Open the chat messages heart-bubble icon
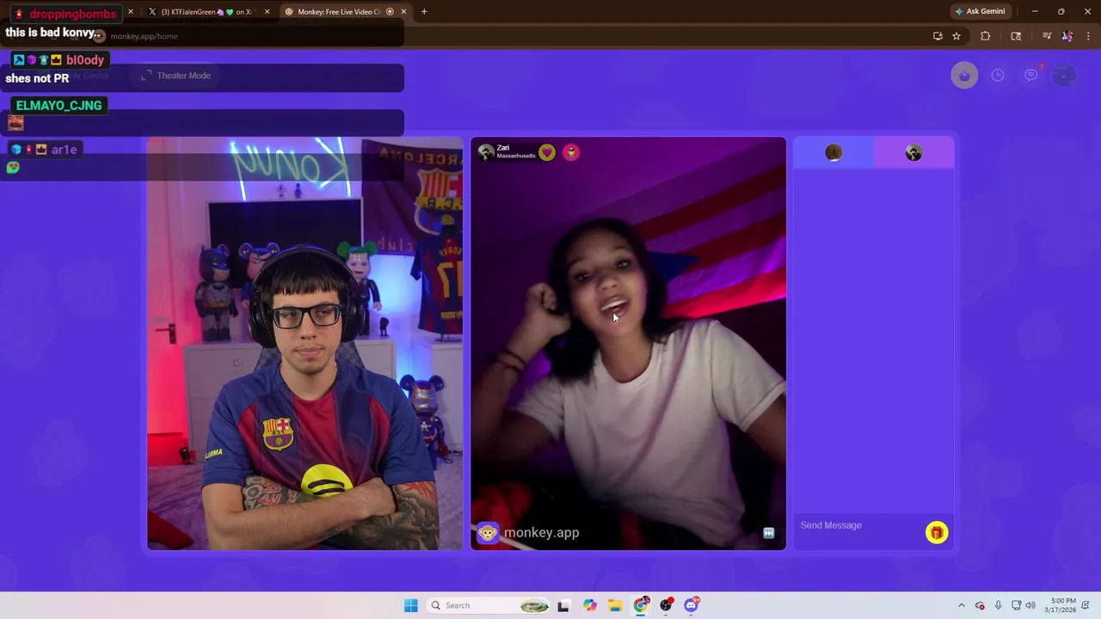 (x=1031, y=76)
